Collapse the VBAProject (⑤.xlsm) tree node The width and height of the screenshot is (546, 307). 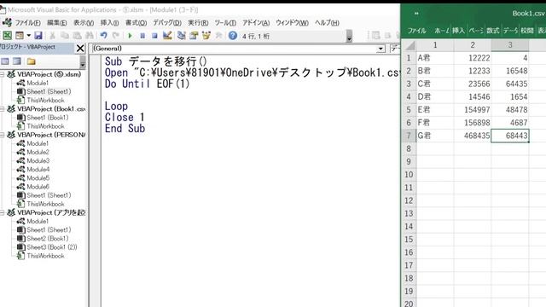(x=2, y=74)
